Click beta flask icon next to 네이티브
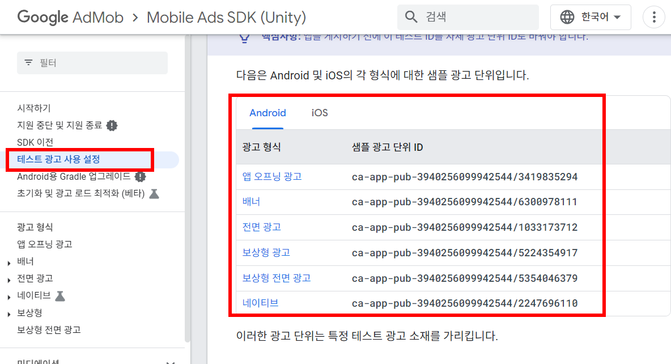The height and width of the screenshot is (364, 671). (x=60, y=295)
